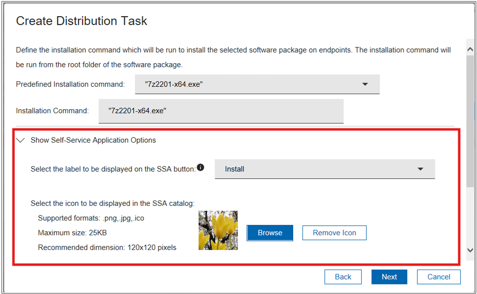477x294 pixels.
Task: Click the scrollbar down arrow
Action: click(x=470, y=251)
